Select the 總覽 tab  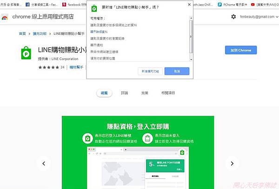[x=104, y=93]
